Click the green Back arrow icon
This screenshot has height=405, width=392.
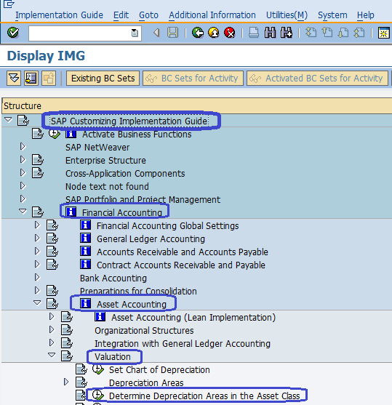click(x=198, y=33)
